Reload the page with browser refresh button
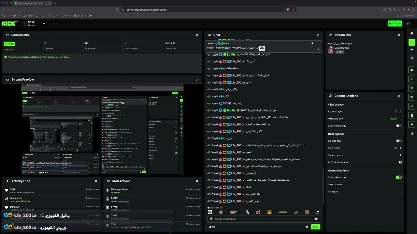This screenshot has width=417, height=234. 13,10
